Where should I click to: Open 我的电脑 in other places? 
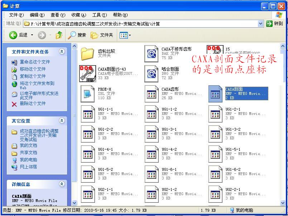click(x=28, y=160)
